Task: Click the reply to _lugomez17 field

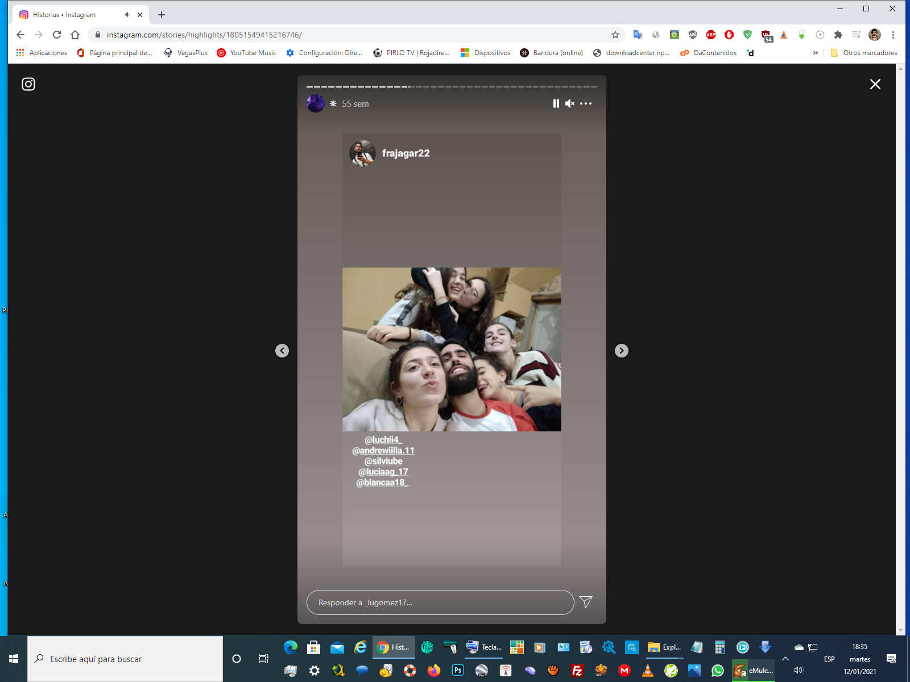Action: pos(440,602)
